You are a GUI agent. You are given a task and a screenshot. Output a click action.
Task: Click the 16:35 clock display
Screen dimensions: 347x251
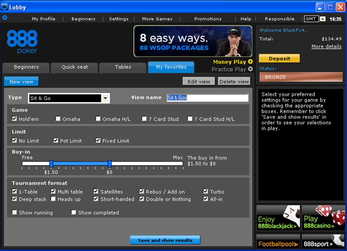(335, 19)
